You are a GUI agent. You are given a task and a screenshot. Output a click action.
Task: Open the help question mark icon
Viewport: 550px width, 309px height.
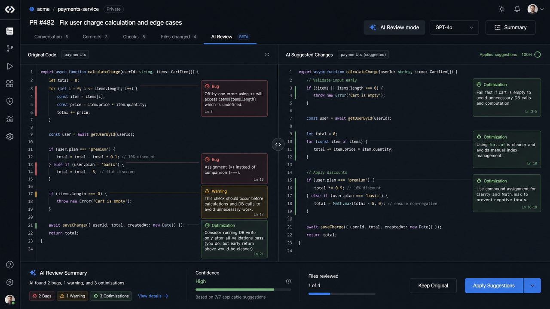(x=10, y=265)
